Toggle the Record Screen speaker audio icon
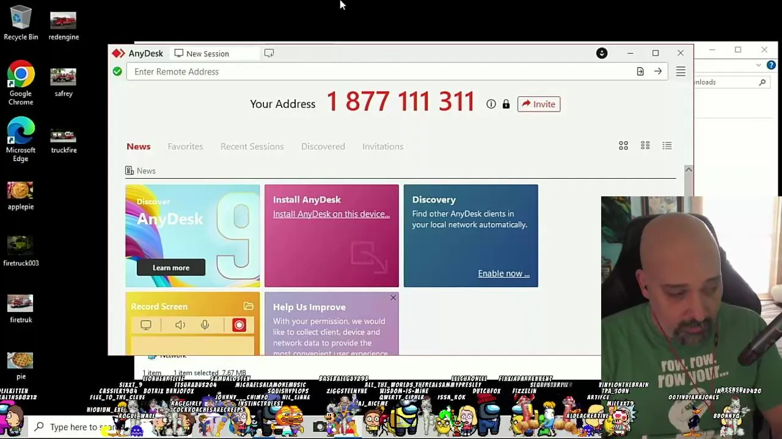 (x=180, y=325)
